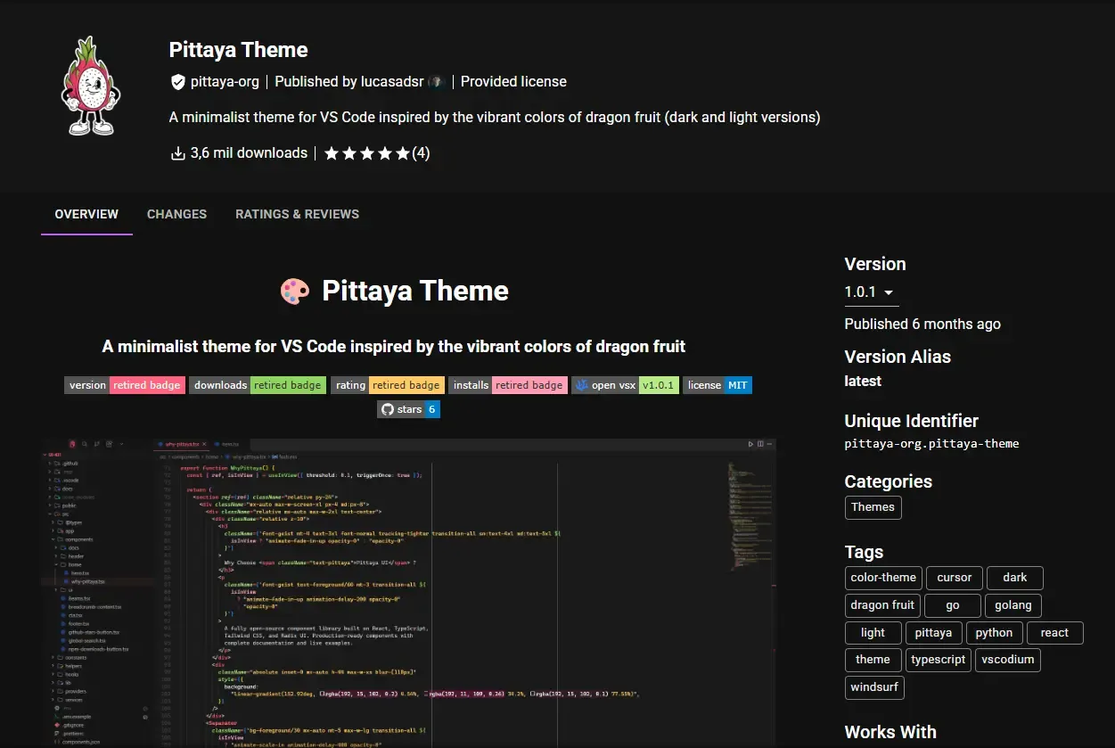
Task: Click the Version Alias heading
Action: (x=898, y=358)
